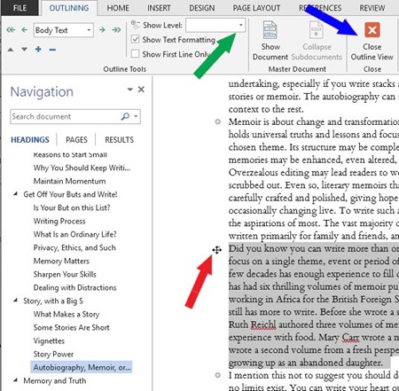The width and height of the screenshot is (399, 391).
Task: Click the highlighted 'Did you know' paragraph
Action: pos(313,305)
